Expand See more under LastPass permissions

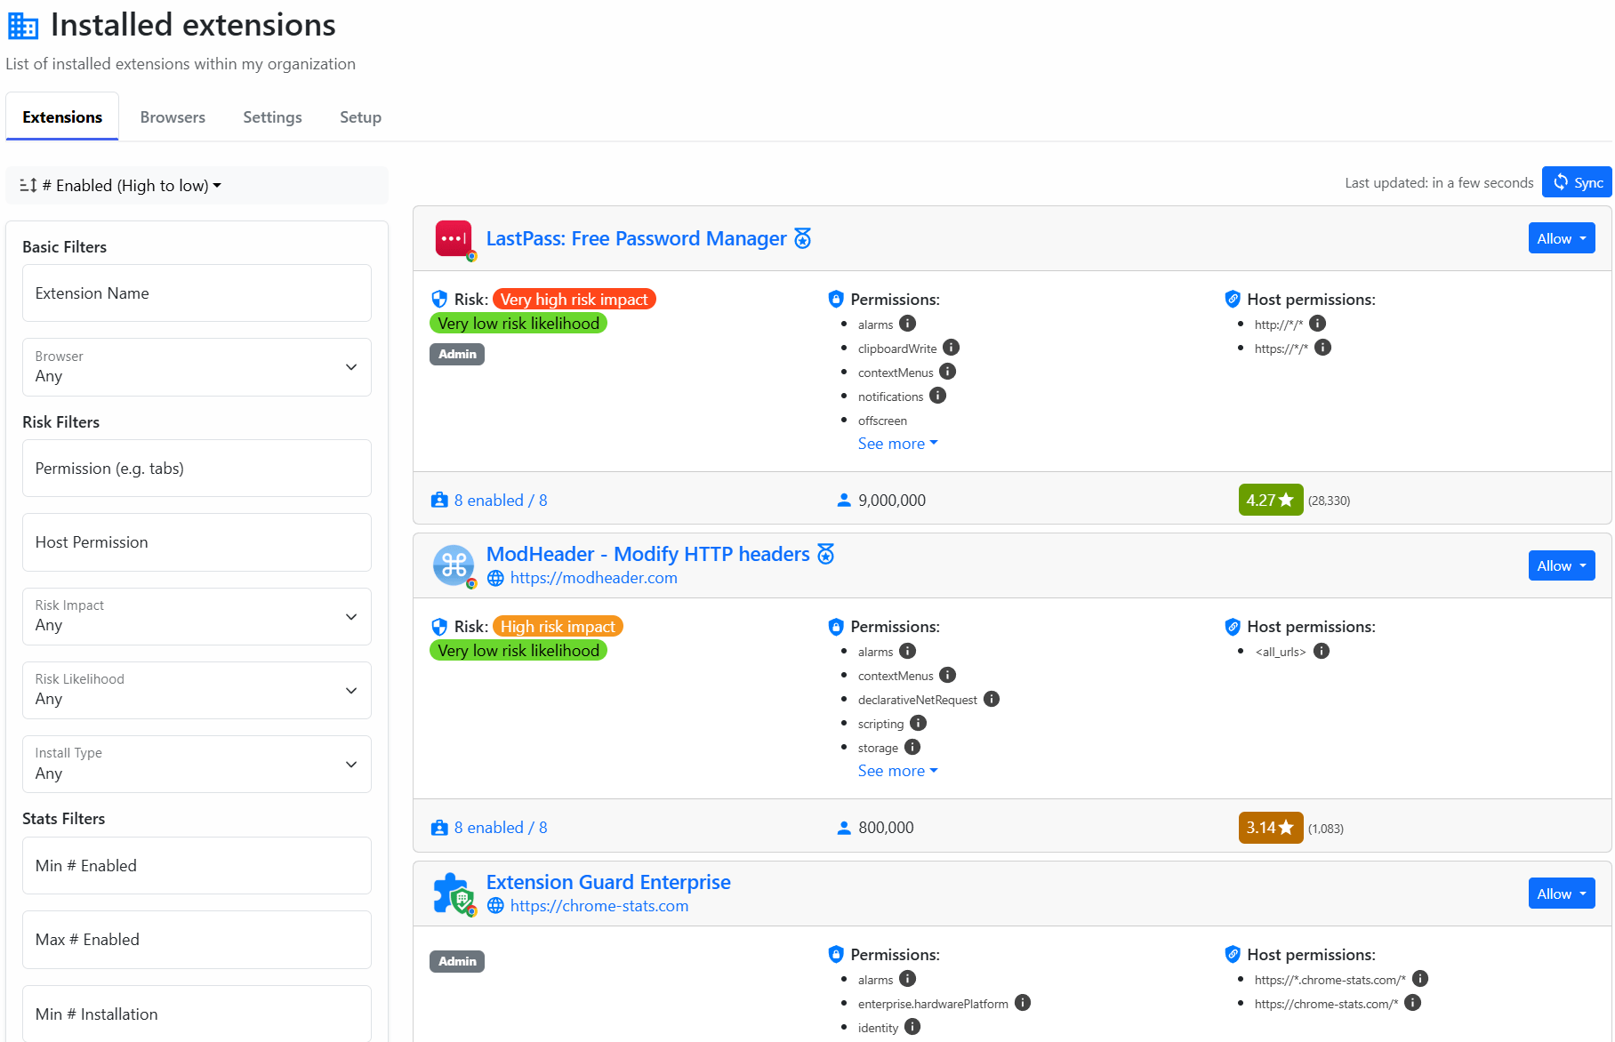click(x=897, y=444)
